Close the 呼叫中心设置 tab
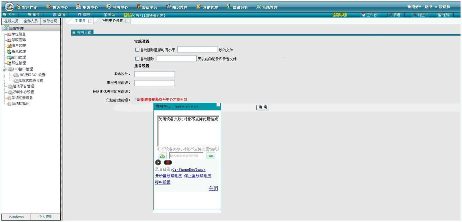 click(x=127, y=21)
